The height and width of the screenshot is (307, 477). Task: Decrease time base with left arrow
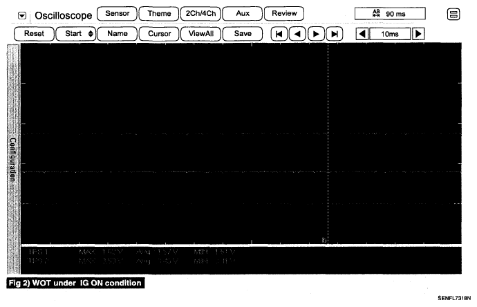point(362,33)
